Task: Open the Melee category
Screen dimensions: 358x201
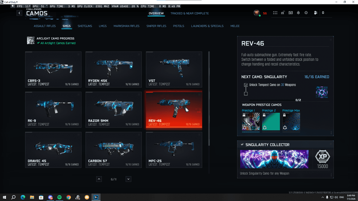Action: (x=235, y=26)
